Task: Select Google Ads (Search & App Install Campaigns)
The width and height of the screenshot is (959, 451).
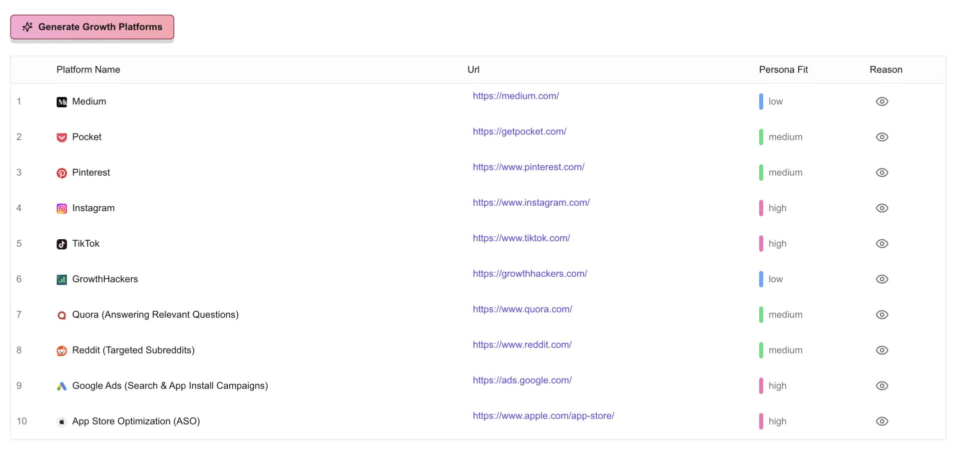Action: (x=170, y=386)
